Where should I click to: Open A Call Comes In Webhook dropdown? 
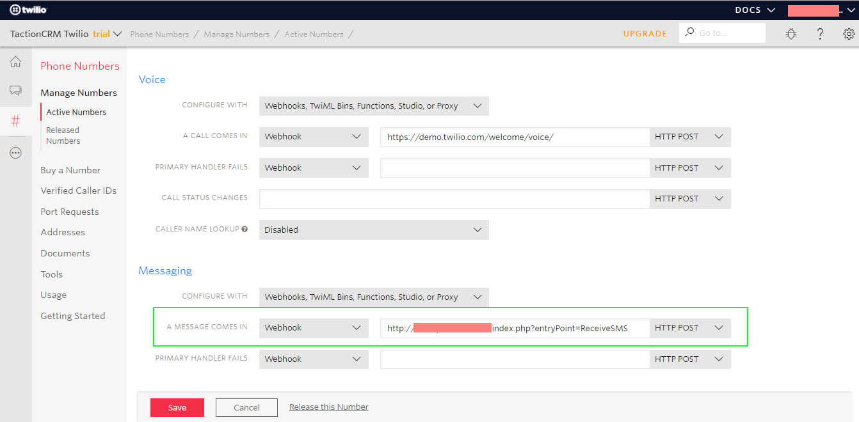click(314, 137)
